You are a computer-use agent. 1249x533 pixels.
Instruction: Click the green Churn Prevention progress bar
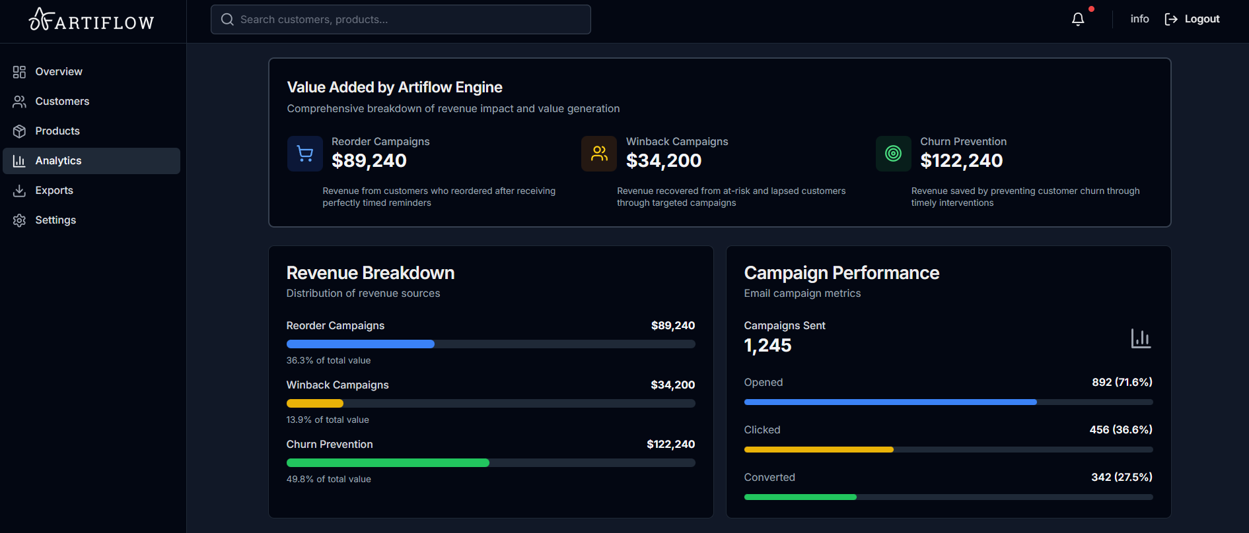pos(388,462)
